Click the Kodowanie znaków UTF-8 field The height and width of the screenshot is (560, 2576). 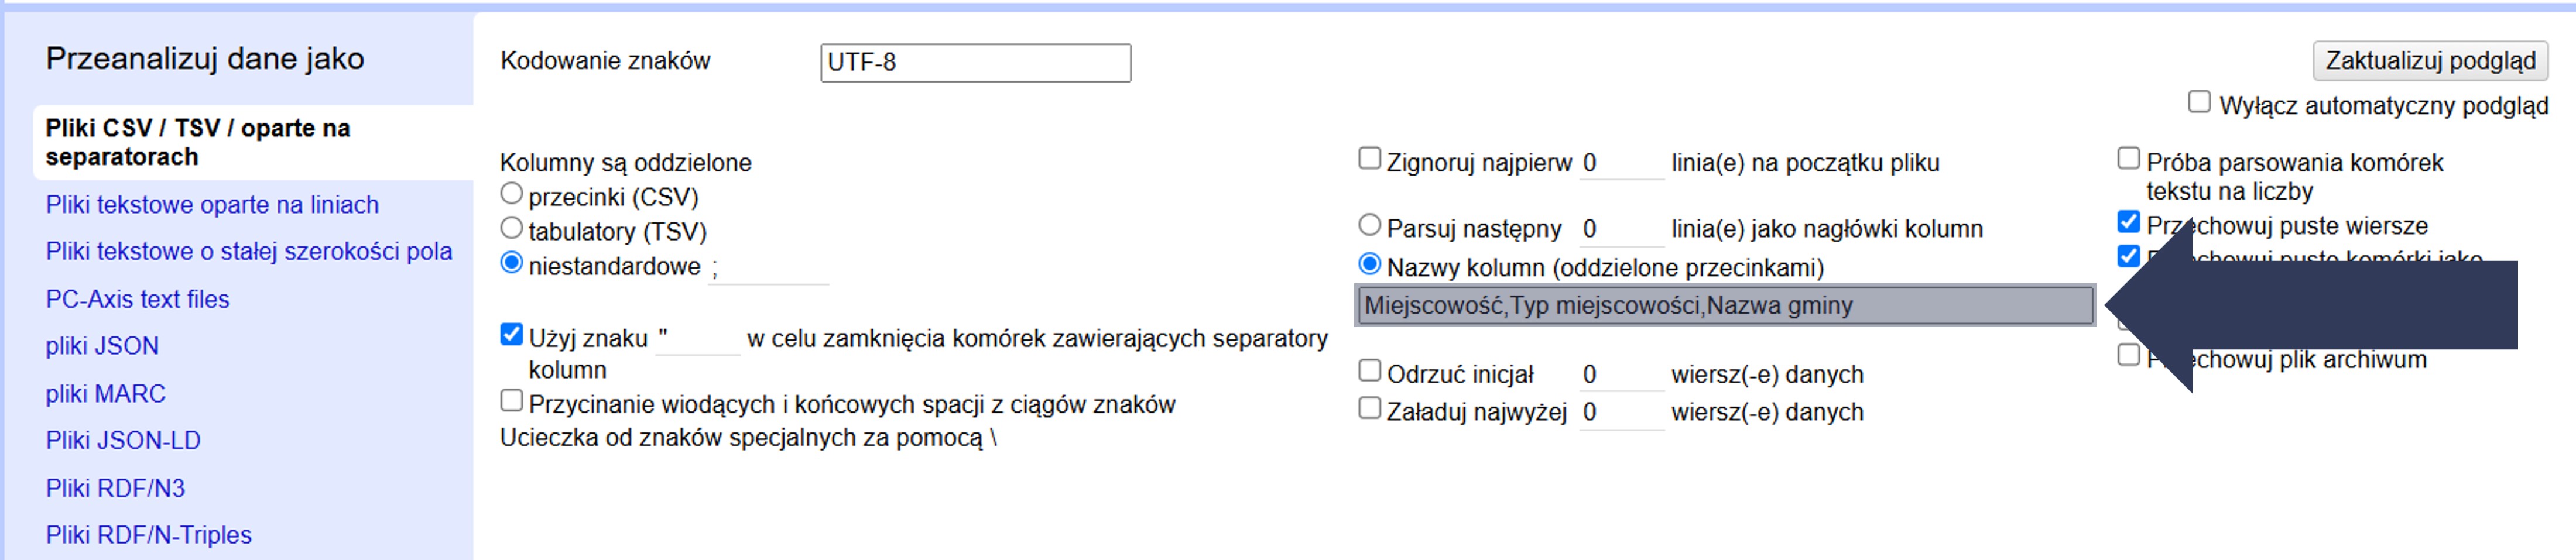tap(974, 63)
